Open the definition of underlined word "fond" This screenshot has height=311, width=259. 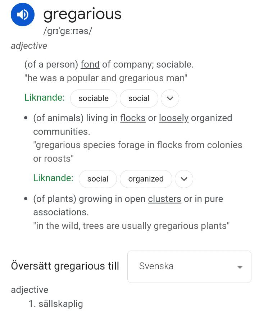pos(90,65)
